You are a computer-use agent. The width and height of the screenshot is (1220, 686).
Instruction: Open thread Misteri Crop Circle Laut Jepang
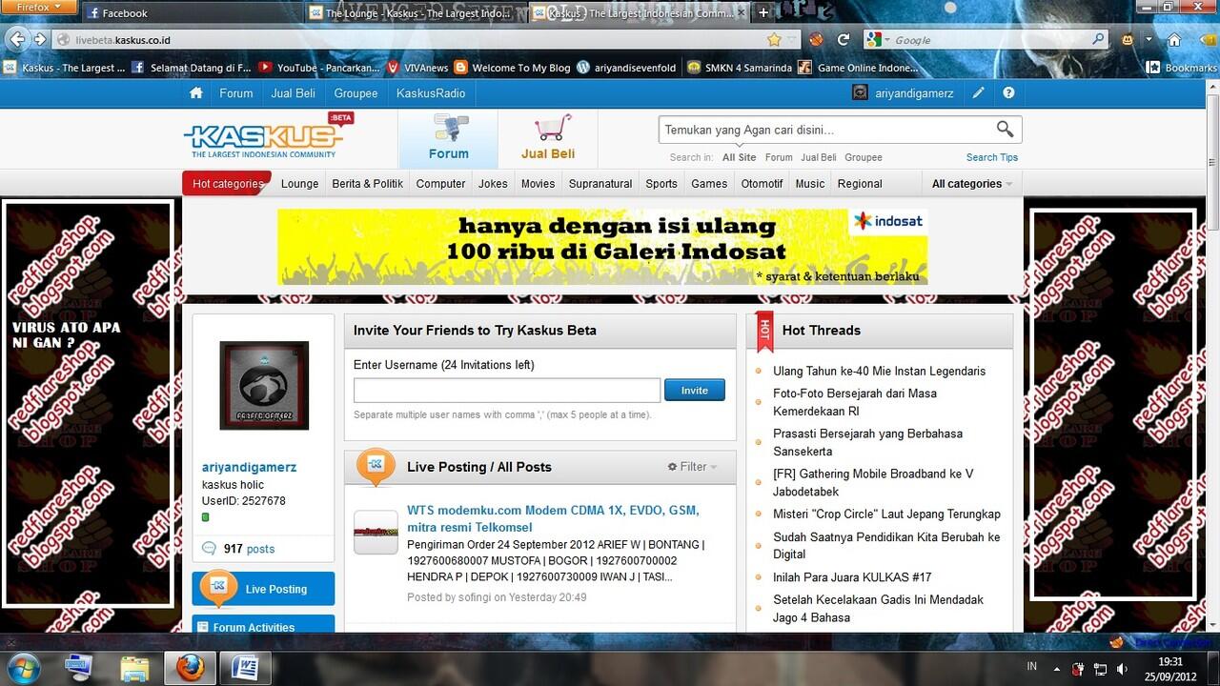coord(886,514)
